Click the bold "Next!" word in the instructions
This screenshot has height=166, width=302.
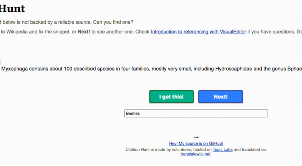click(84, 32)
